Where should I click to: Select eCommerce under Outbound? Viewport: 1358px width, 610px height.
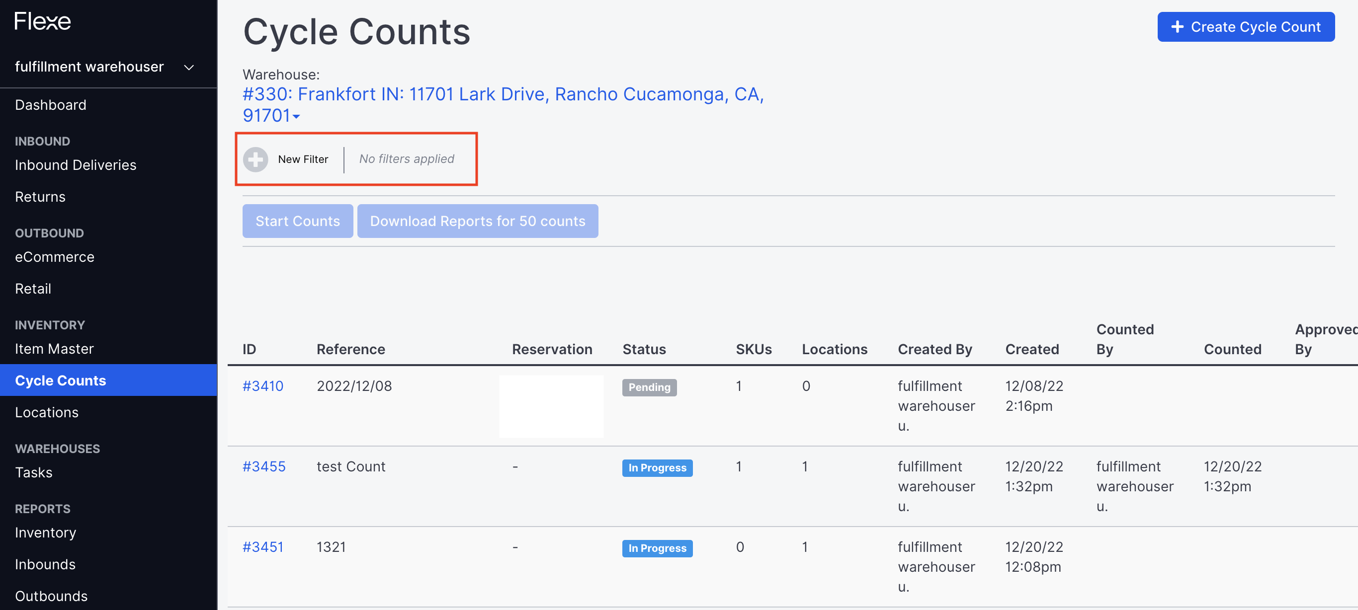click(54, 256)
